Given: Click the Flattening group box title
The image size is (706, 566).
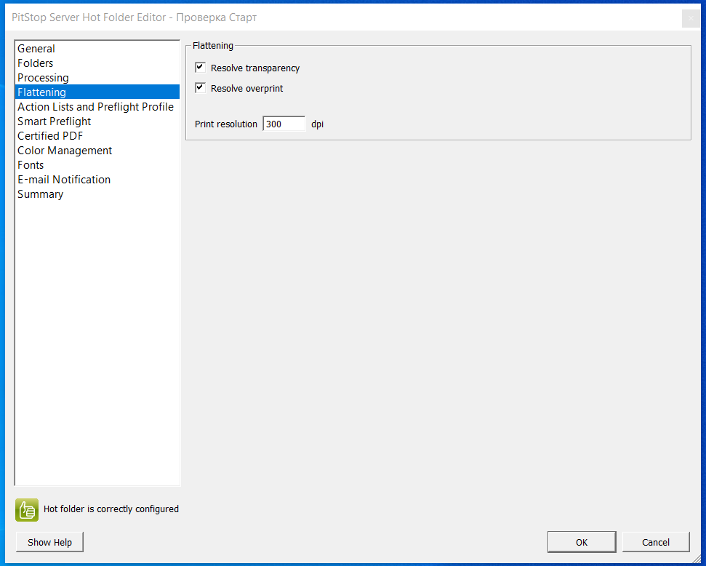Looking at the screenshot, I should click(x=213, y=46).
